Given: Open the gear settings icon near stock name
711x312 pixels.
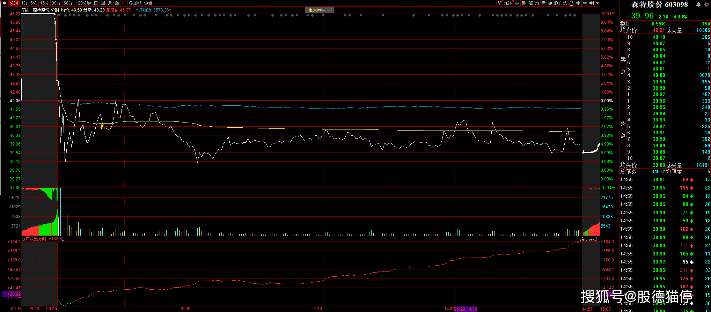Looking at the screenshot, I should 706,5.
